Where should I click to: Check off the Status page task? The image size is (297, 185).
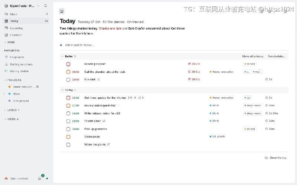tap(68, 137)
